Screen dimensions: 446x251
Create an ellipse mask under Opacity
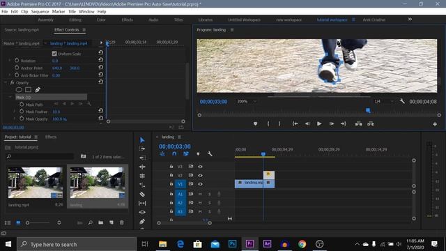(x=19, y=90)
